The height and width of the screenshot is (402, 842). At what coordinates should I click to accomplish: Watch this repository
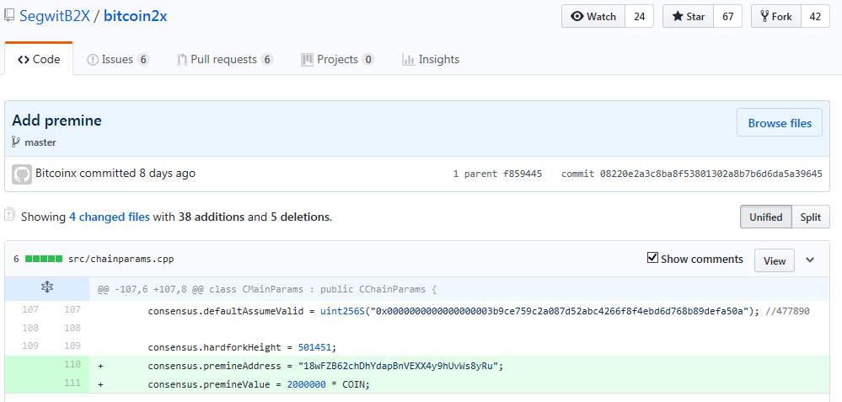coord(593,16)
